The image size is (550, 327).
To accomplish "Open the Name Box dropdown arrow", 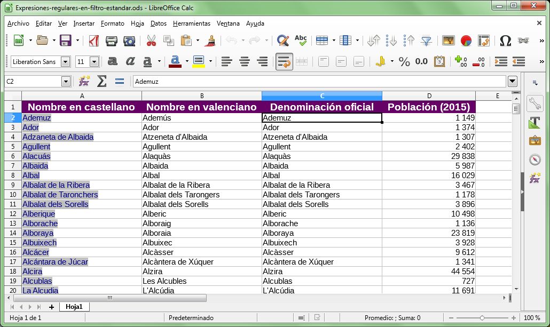I will click(x=66, y=82).
